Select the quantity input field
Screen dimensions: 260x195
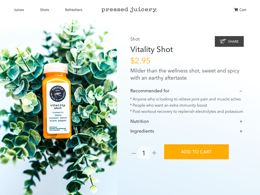point(144,153)
